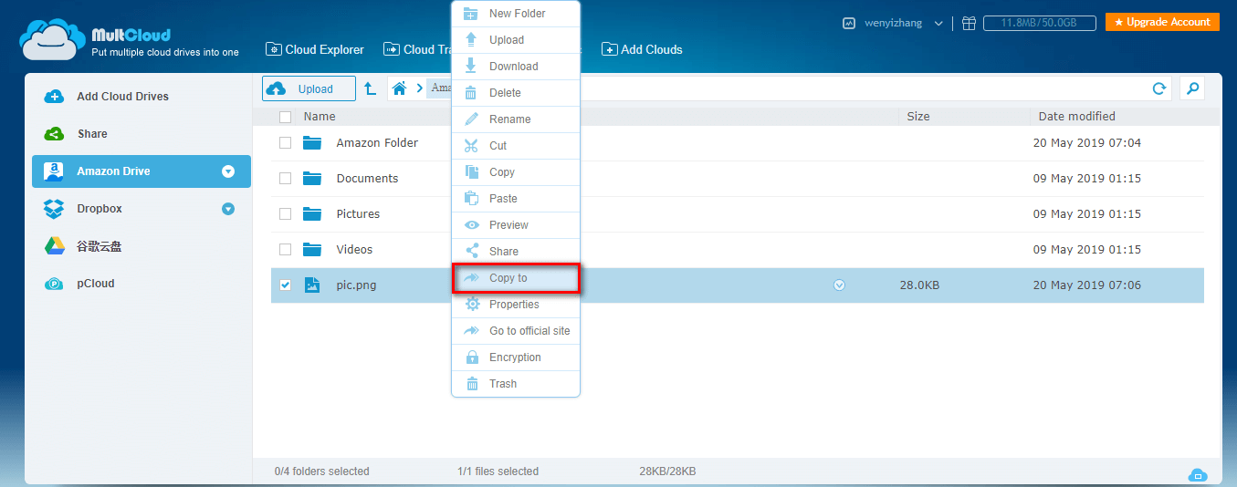
Task: Choose Copy to from context menu
Action: point(516,278)
